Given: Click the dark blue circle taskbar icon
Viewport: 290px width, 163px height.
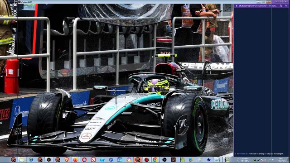Looking at the screenshot, I should pyautogui.click(x=209, y=160).
